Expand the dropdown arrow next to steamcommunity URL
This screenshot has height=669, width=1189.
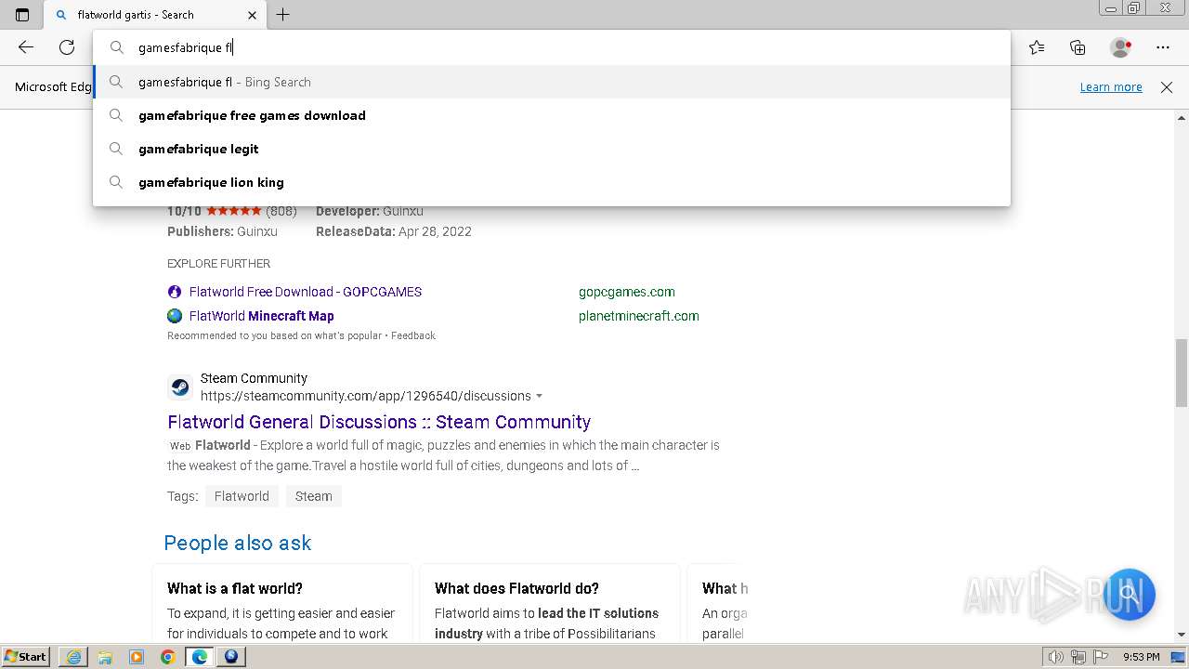pyautogui.click(x=539, y=397)
